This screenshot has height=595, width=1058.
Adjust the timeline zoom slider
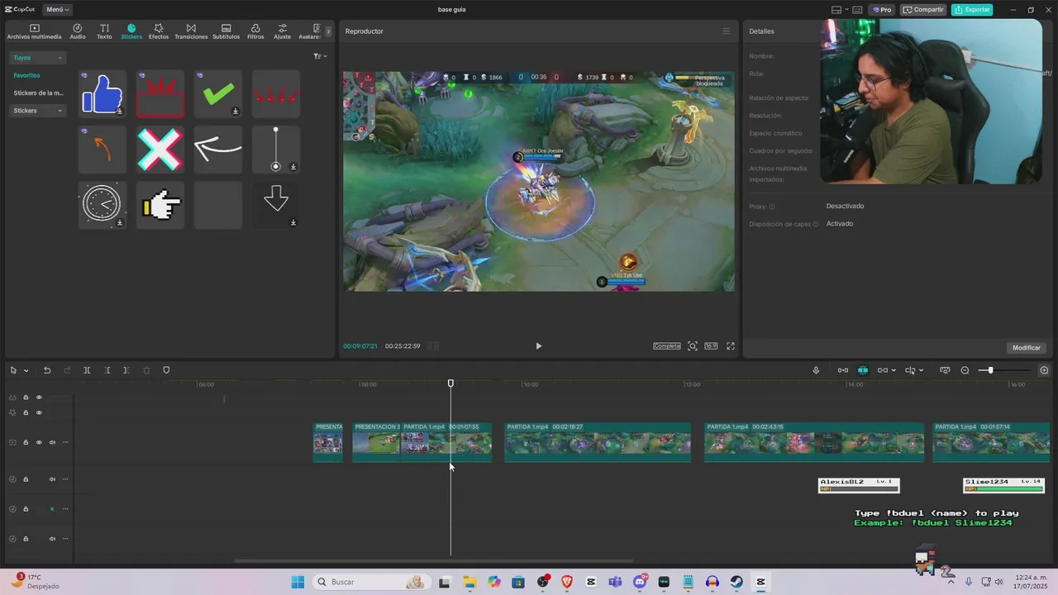coord(990,370)
